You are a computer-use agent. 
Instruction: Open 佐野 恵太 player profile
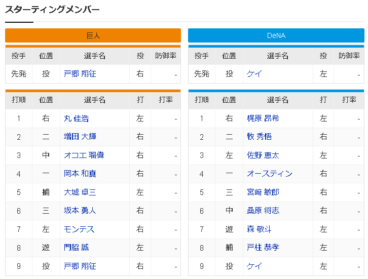tap(263, 155)
